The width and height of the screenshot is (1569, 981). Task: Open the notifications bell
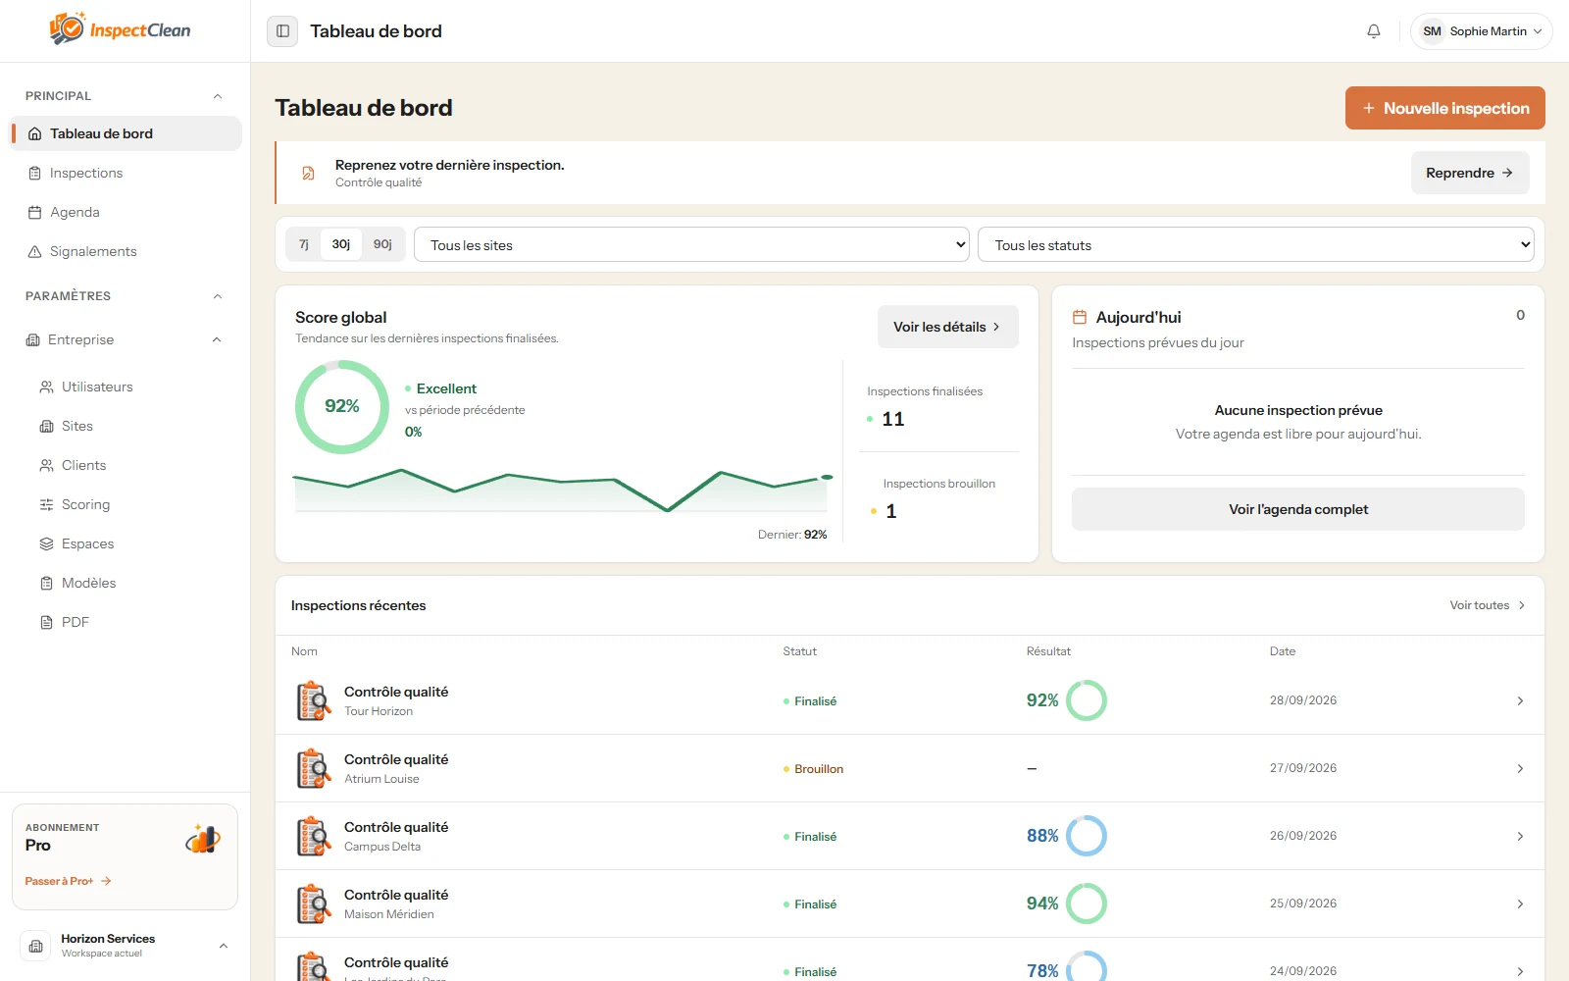click(x=1374, y=31)
